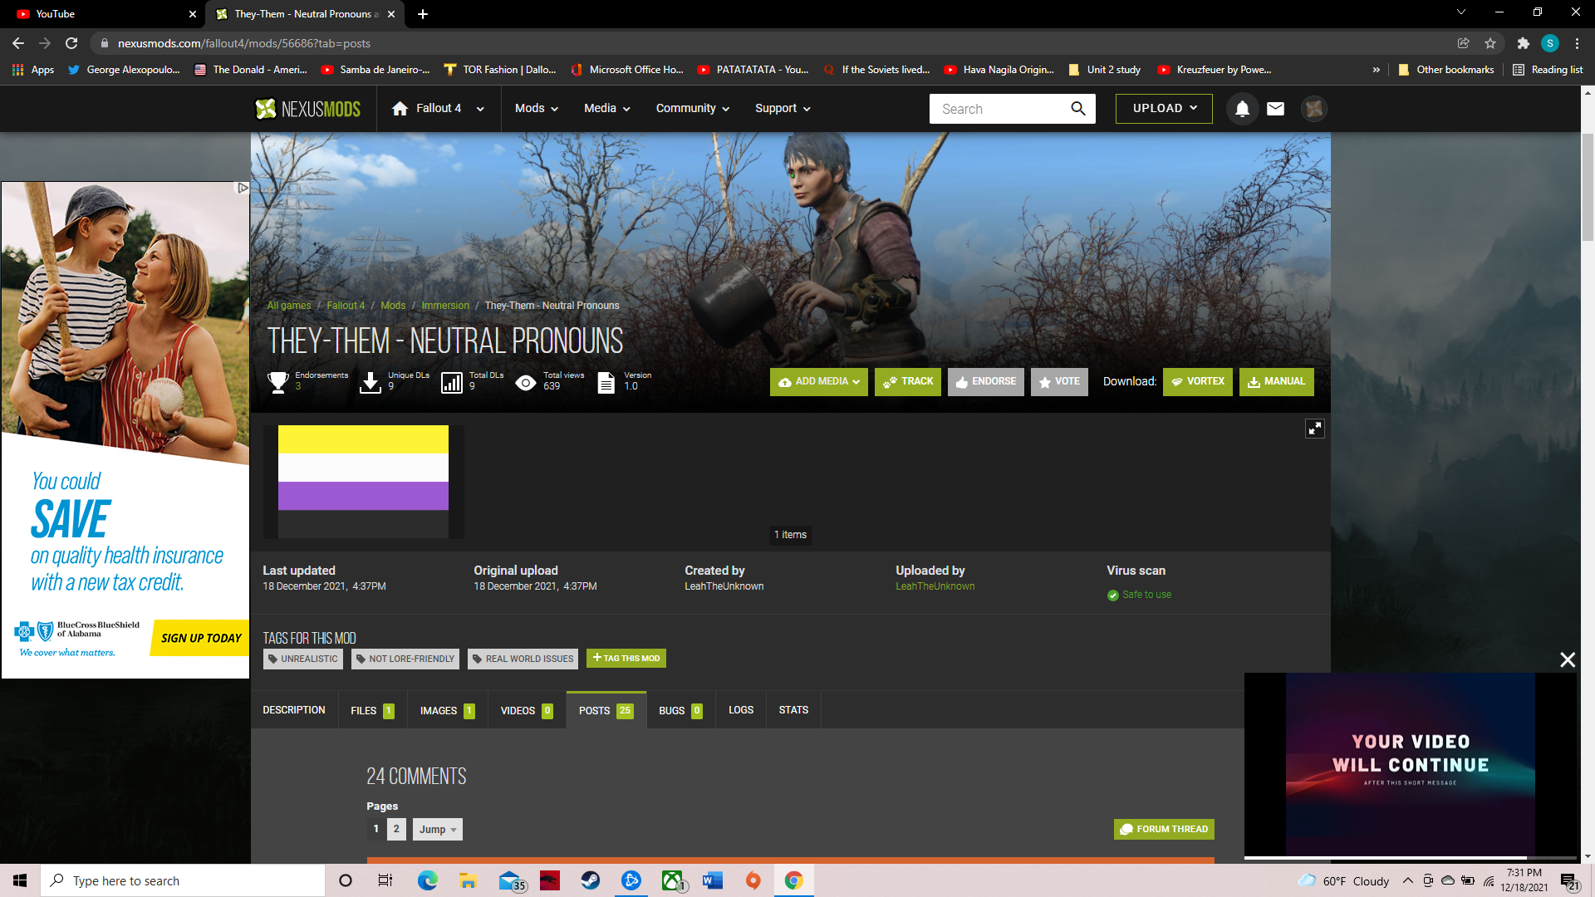Viewport: 1595px width, 897px height.
Task: Go to comments page 2
Action: tap(396, 829)
